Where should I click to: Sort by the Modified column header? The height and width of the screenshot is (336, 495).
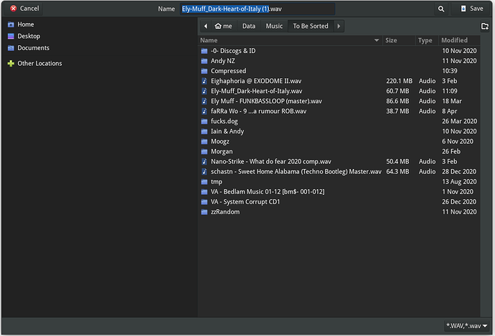pyautogui.click(x=459, y=40)
